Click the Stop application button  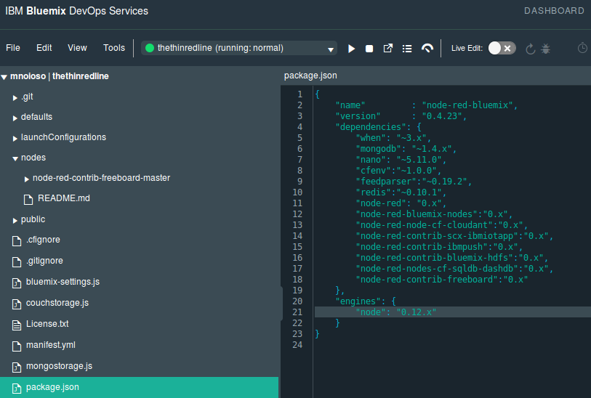369,49
